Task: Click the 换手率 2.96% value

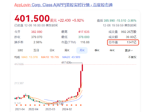Action: coord(38,42)
